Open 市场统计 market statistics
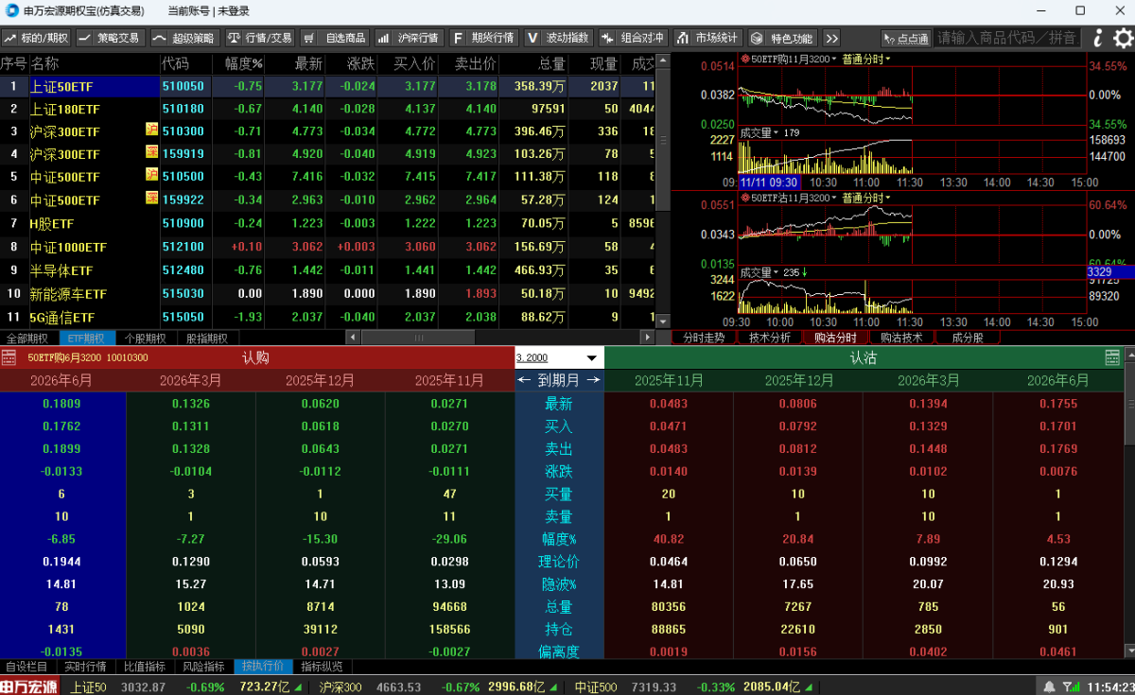Screen dimensions: 1135x695 coord(707,38)
